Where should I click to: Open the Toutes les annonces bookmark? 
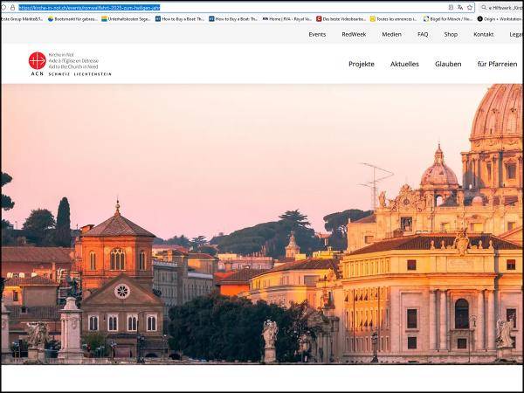tap(393, 19)
